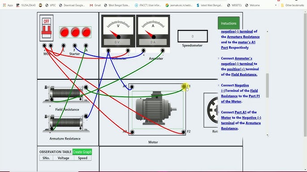Select the Armature Resistance positive terminal
This screenshot has height=172, width=307.
pyautogui.click(x=52, y=128)
